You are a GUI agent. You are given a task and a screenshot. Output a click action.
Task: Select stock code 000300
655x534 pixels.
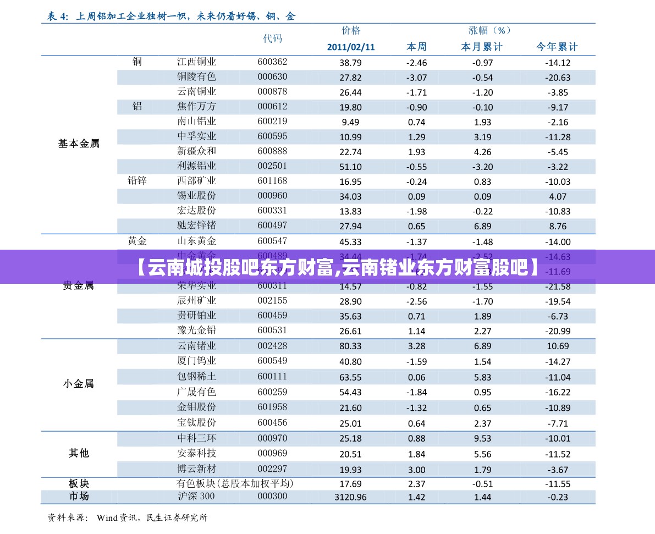coord(272,497)
